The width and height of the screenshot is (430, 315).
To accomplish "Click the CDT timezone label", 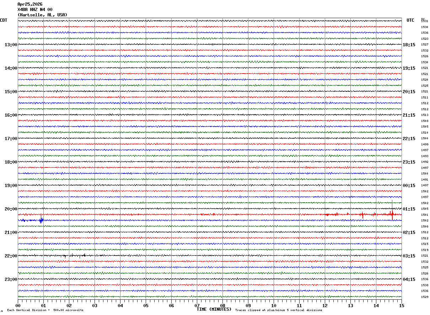I will [4, 20].
